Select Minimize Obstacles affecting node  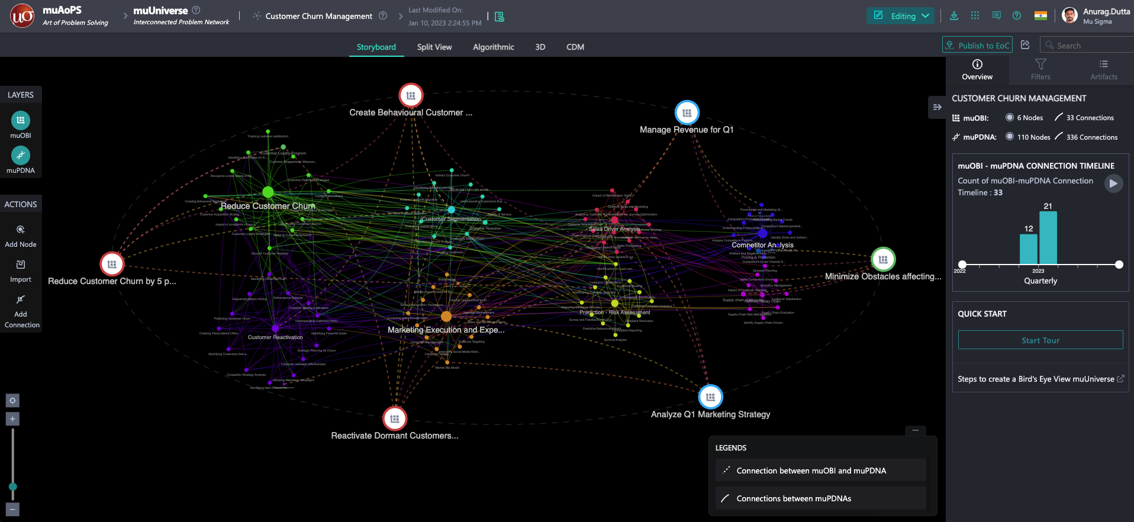[x=883, y=259]
